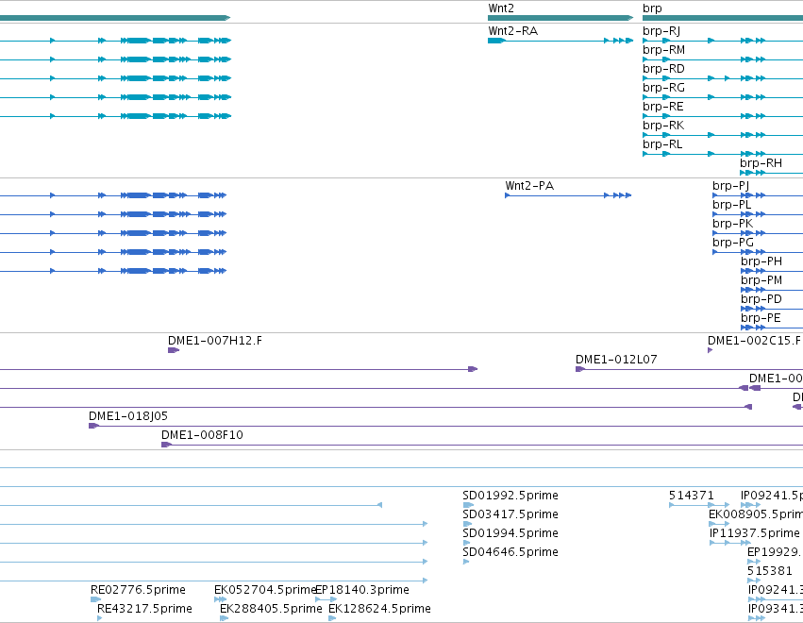The height and width of the screenshot is (623, 803).
Task: Click the brp-RK transcript label
Action: [x=663, y=126]
